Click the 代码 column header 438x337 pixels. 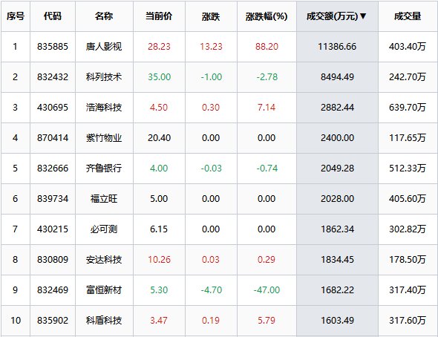[53, 16]
